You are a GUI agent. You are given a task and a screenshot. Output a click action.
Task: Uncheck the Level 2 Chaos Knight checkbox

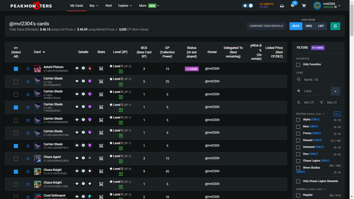point(16,172)
